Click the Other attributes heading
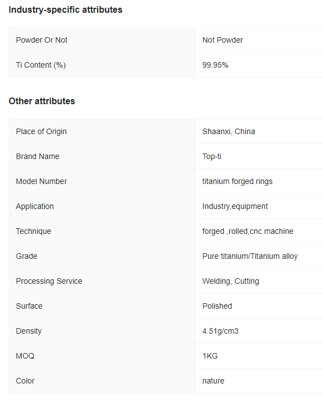 42,101
